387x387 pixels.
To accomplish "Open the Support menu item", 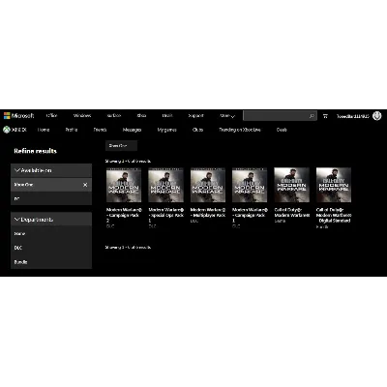I will pos(195,115).
